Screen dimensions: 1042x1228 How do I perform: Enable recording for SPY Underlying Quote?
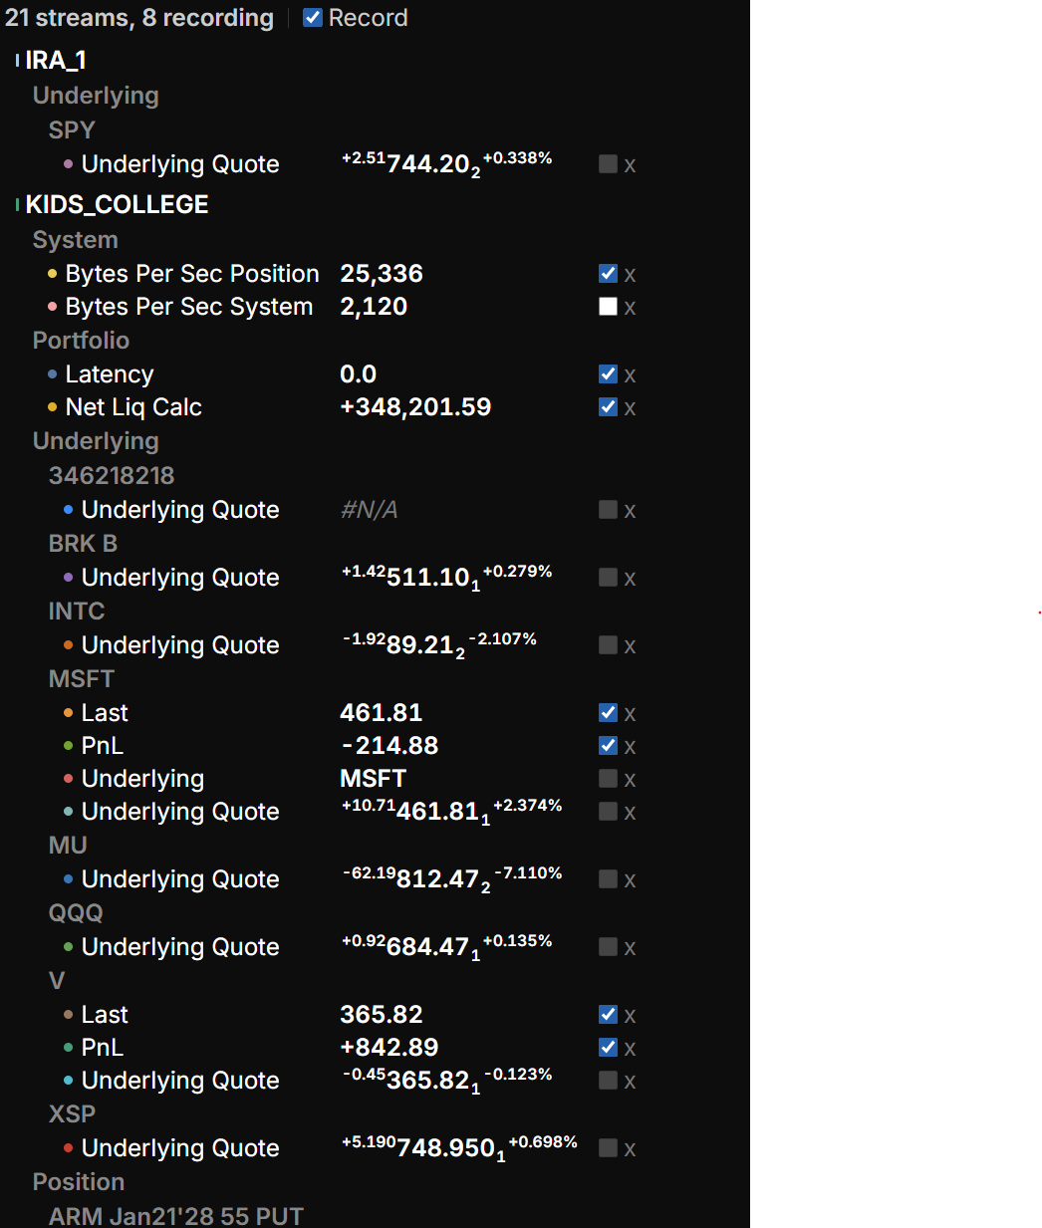[608, 164]
